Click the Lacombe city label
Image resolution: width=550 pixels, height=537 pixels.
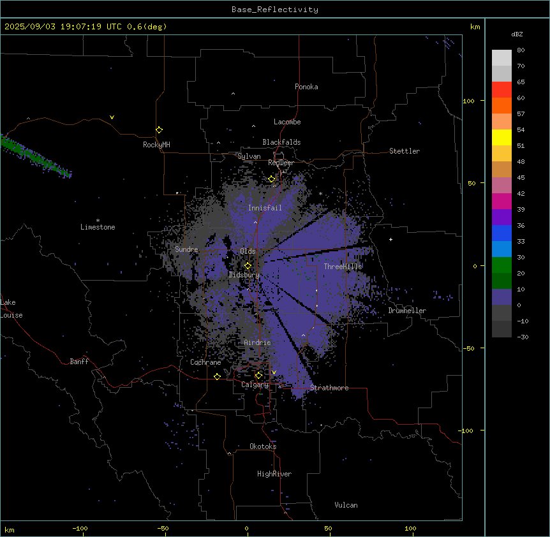pos(287,122)
